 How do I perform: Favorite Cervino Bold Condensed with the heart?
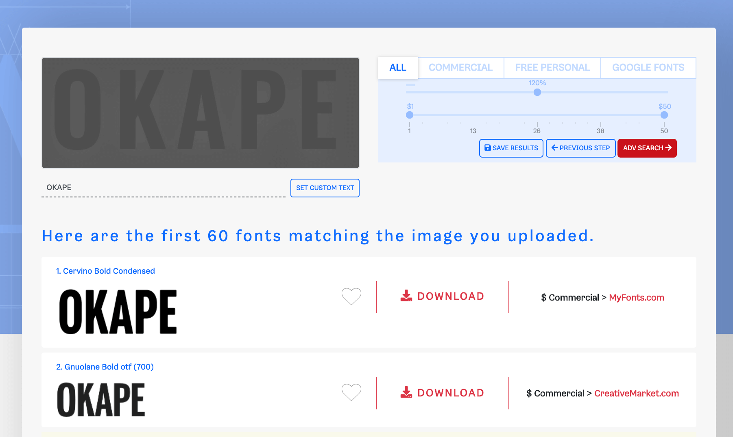tap(351, 297)
